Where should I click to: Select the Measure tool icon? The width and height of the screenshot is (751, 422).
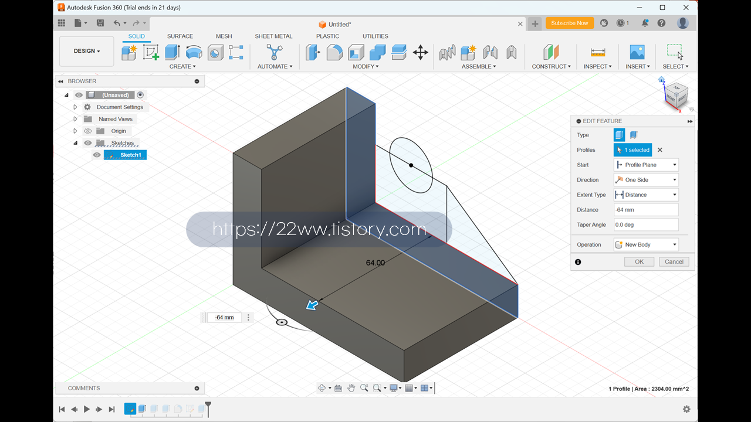[x=598, y=52]
